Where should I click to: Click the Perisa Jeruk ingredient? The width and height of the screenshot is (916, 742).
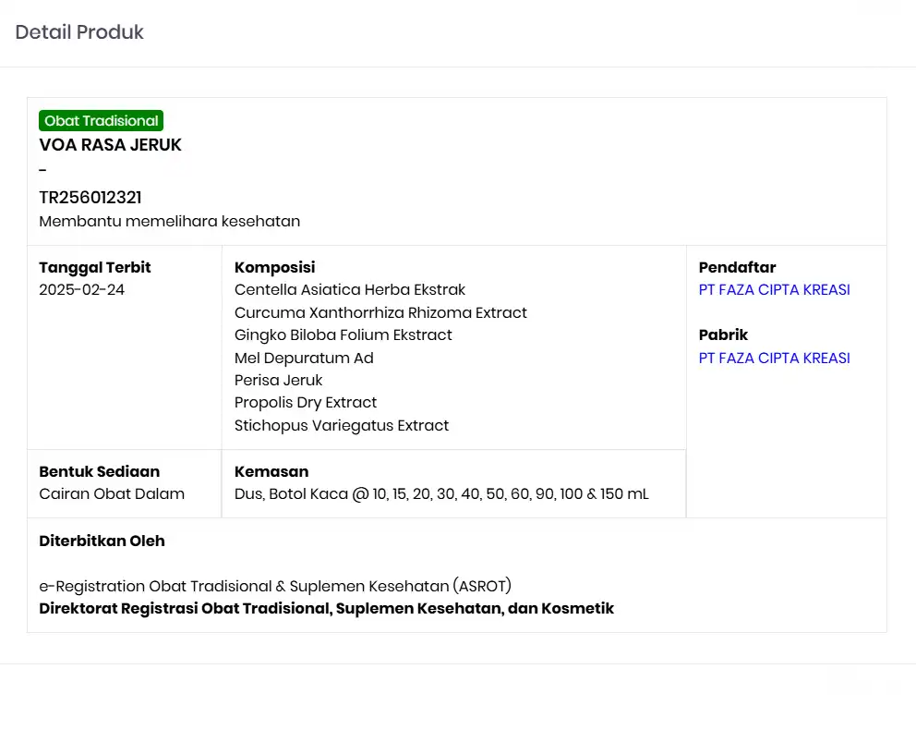click(x=279, y=381)
